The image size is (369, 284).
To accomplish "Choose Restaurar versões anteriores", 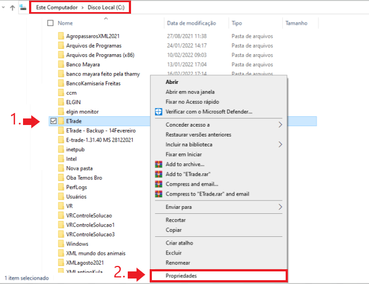I will point(198,134).
